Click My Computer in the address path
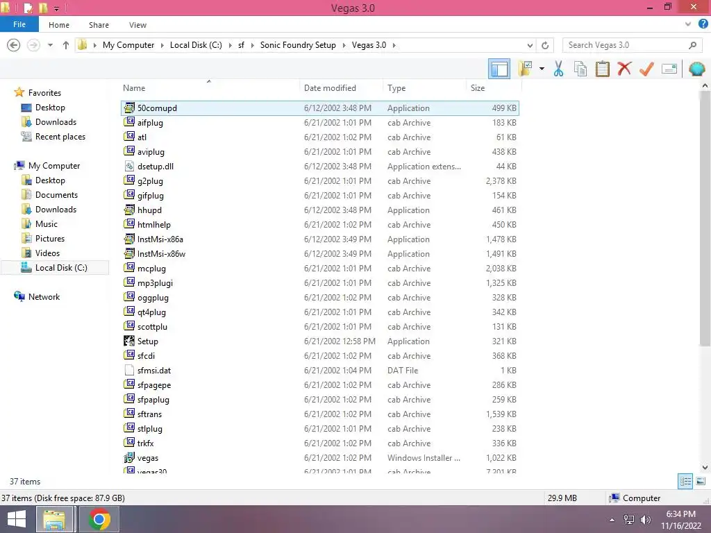 click(x=128, y=45)
